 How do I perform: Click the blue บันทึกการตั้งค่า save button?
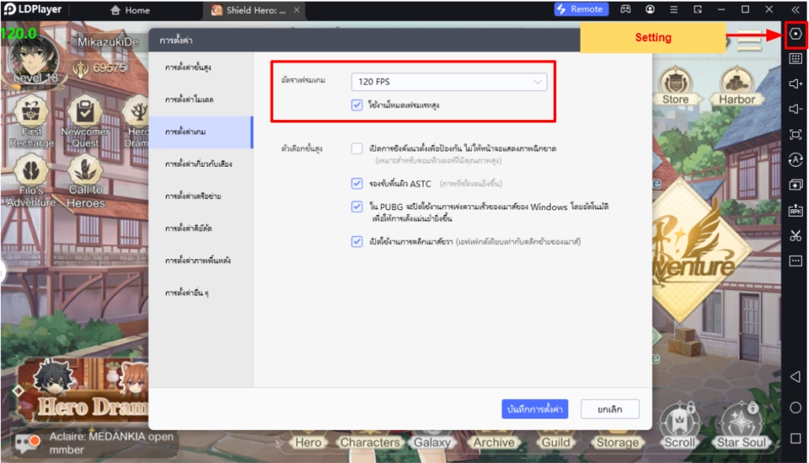point(535,408)
